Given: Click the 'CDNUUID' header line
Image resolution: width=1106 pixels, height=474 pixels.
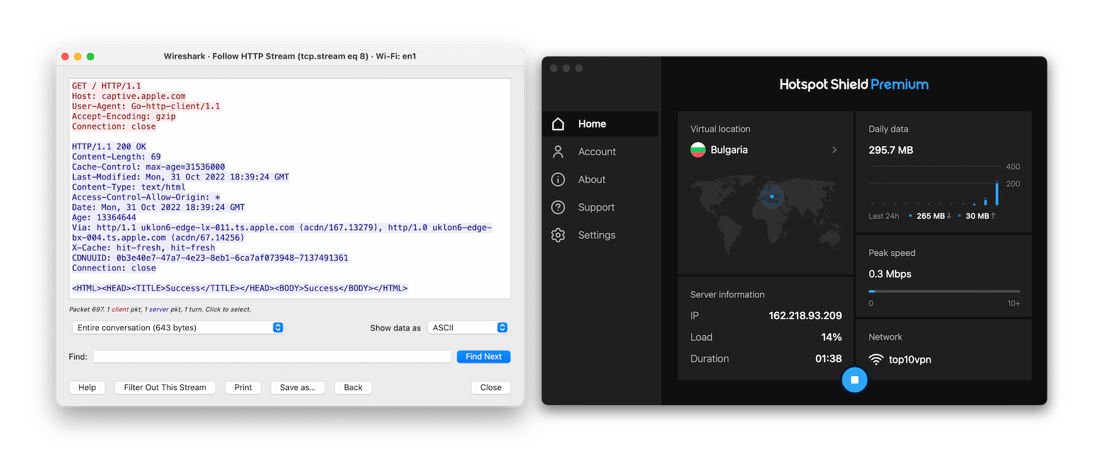Looking at the screenshot, I should (x=210, y=258).
